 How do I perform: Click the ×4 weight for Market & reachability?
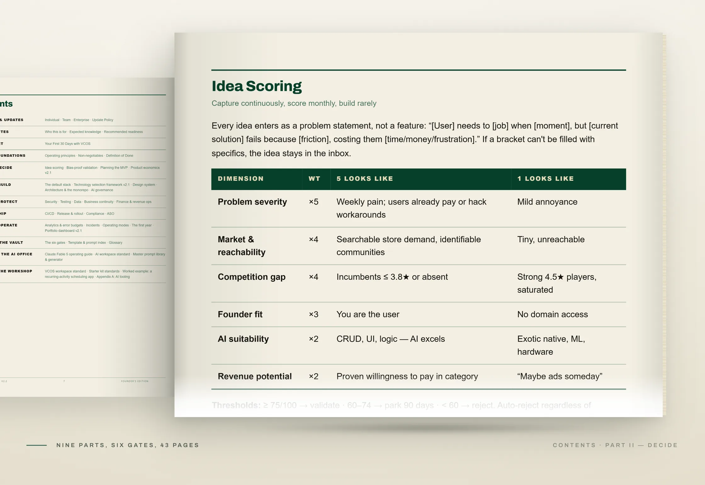click(x=313, y=239)
